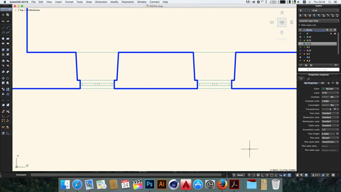Switch to My Properties tab
Image resolution: width=341 pixels, height=192 pixels.
point(311,83)
